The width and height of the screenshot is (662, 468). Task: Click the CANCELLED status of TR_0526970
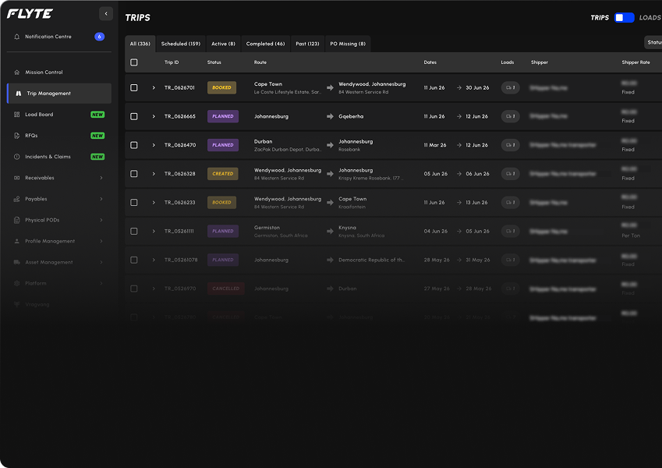coord(226,289)
